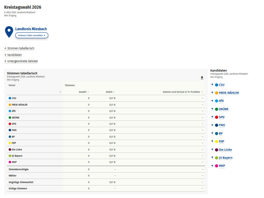Click the pink MKP color dot in table
Viewport: 264px width, 198px height.
tap(10, 162)
